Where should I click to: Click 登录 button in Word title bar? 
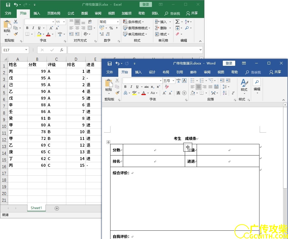(229, 63)
